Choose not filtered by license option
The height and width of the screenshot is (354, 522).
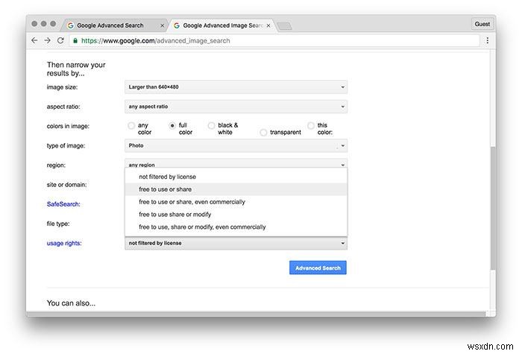point(236,177)
